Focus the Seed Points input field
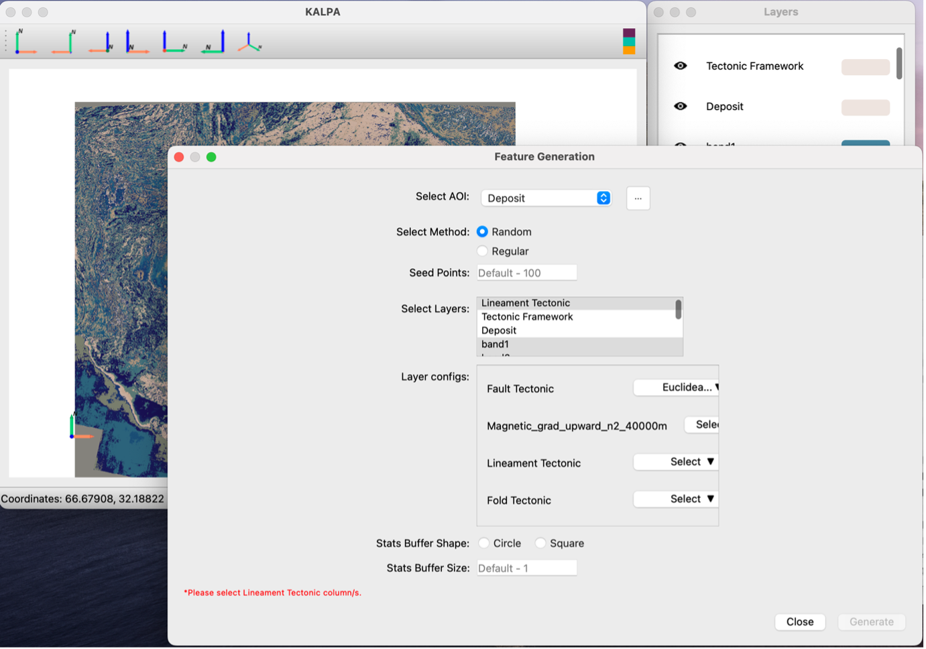This screenshot has width=926, height=649. (527, 273)
